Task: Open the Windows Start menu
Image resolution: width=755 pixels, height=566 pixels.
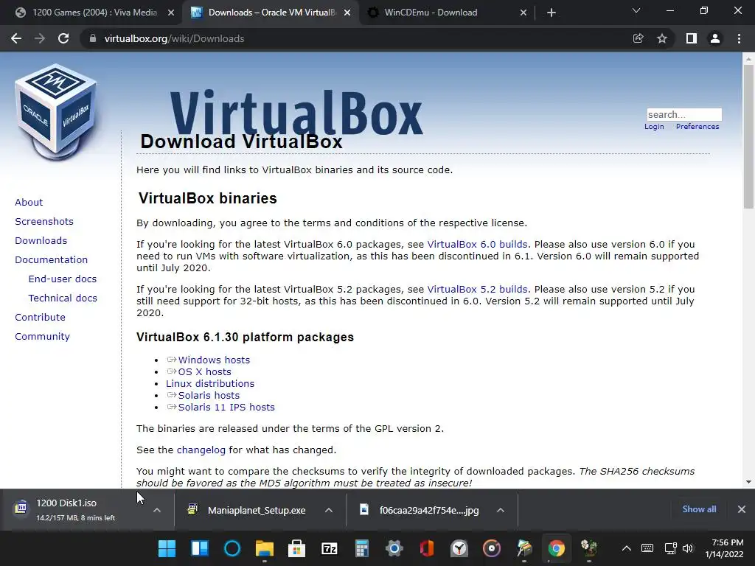Action: [x=167, y=548]
